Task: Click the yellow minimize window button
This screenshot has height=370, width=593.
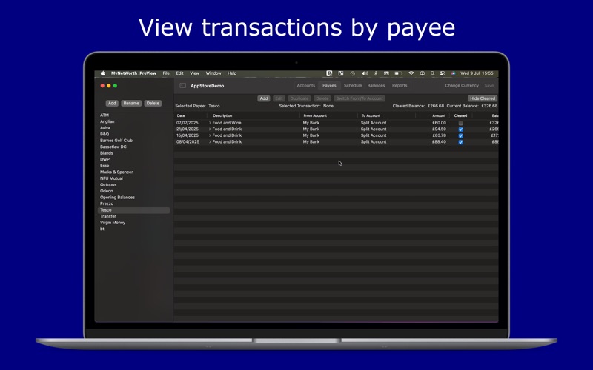Action: [x=108, y=86]
